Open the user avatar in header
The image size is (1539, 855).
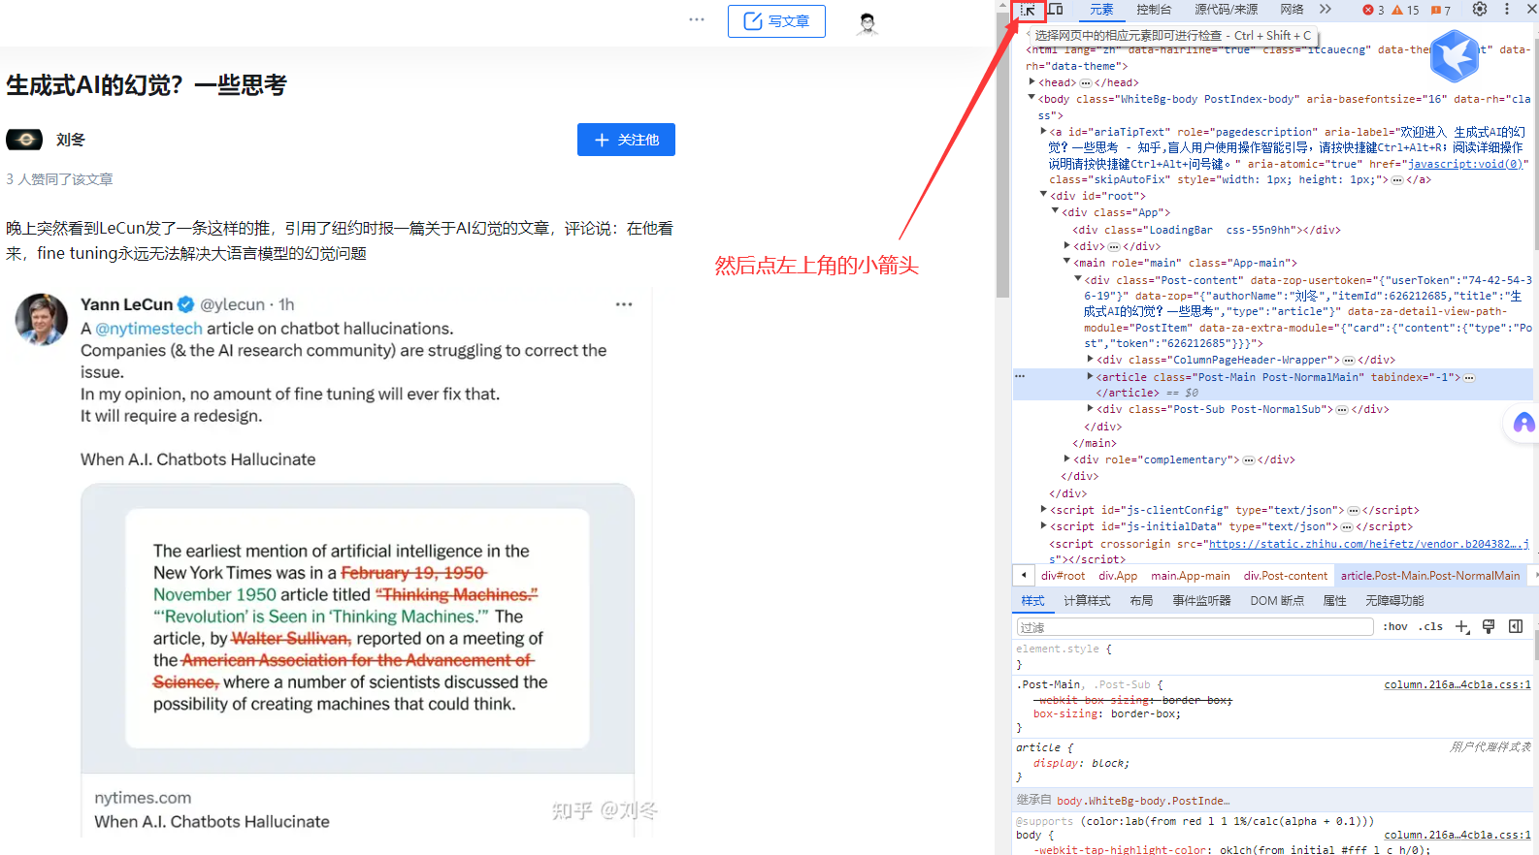click(x=868, y=23)
